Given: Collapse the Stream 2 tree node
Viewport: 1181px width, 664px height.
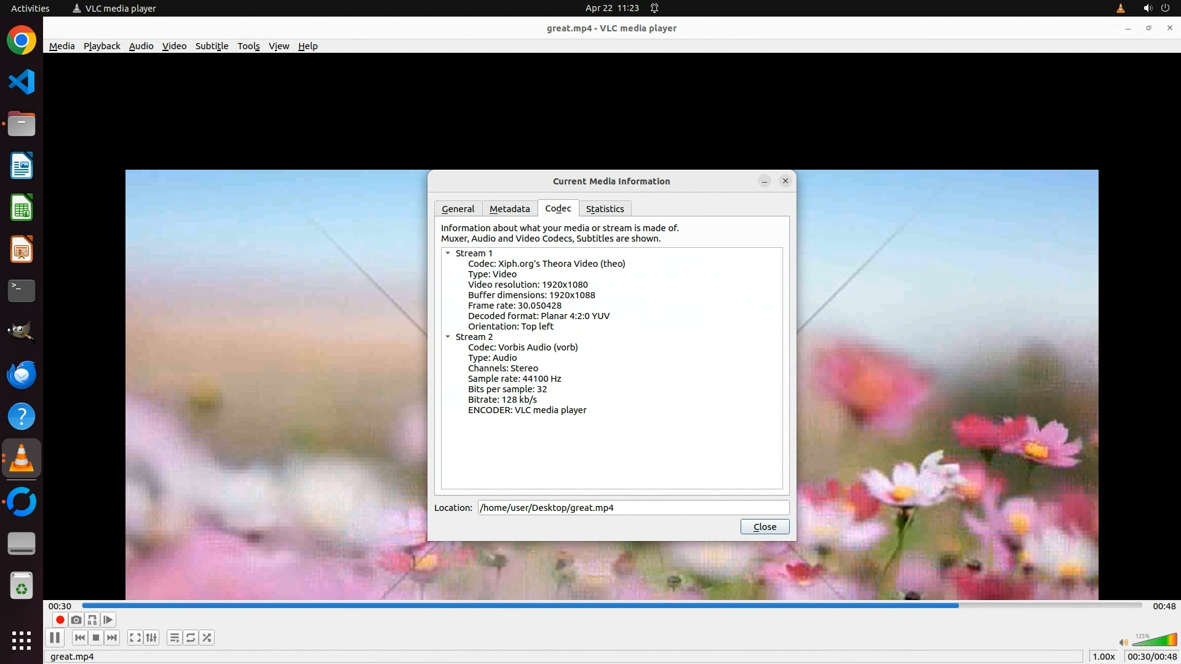Looking at the screenshot, I should tap(448, 337).
